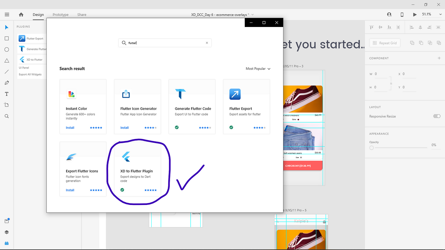Click XD to Flutter plugin in sidebar

coord(32,60)
